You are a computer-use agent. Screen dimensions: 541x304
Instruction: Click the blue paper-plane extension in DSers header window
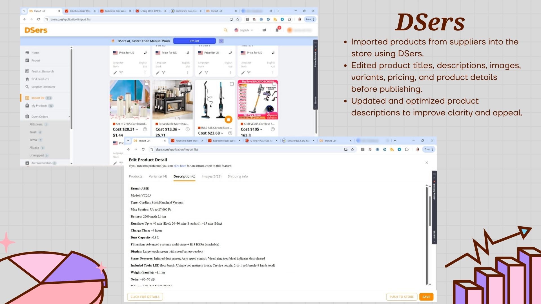click(282, 19)
